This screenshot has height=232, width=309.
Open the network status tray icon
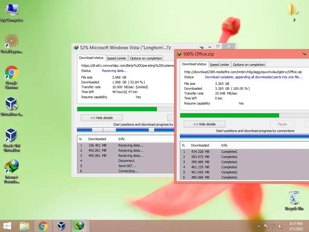pos(273,226)
